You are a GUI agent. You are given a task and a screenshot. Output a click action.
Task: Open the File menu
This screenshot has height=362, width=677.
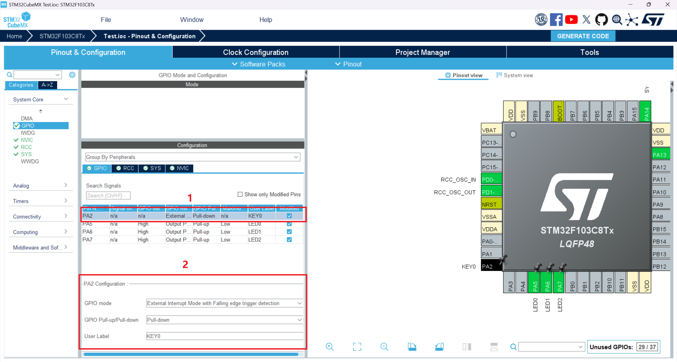pyautogui.click(x=106, y=20)
